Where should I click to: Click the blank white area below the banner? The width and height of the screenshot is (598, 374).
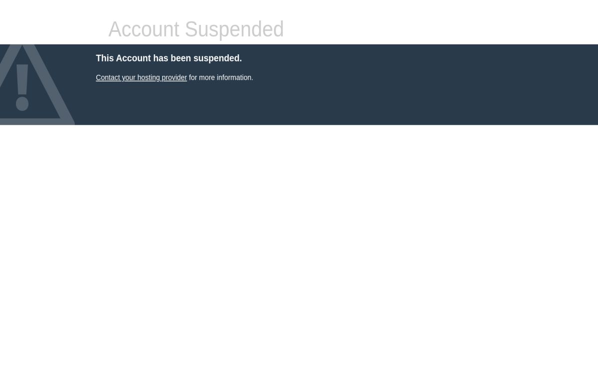click(x=299, y=249)
